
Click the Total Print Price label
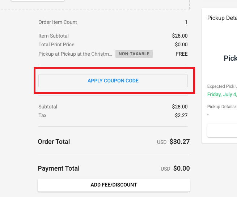click(56, 44)
